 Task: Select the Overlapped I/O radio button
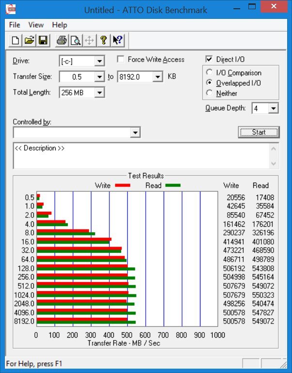point(209,82)
